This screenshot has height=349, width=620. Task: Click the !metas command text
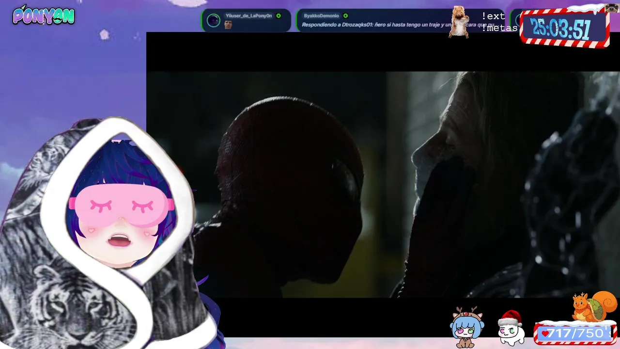tap(499, 28)
